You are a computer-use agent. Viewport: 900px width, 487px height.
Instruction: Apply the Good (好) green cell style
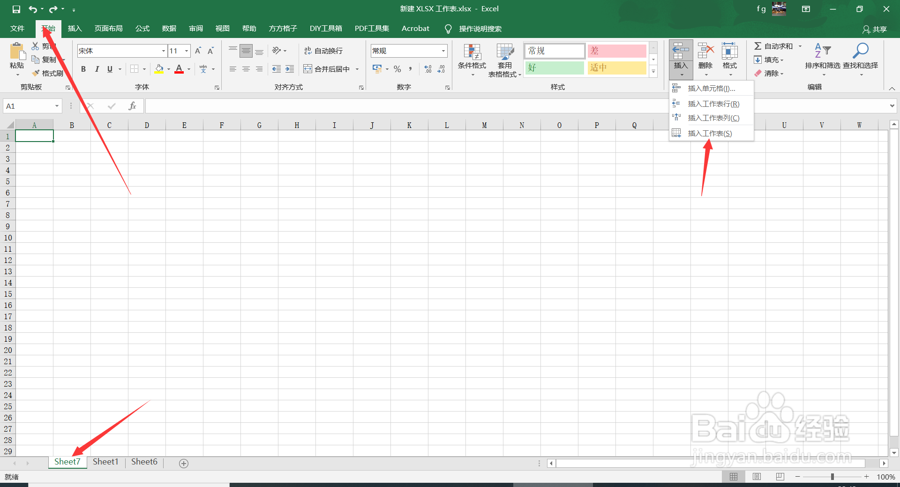555,67
